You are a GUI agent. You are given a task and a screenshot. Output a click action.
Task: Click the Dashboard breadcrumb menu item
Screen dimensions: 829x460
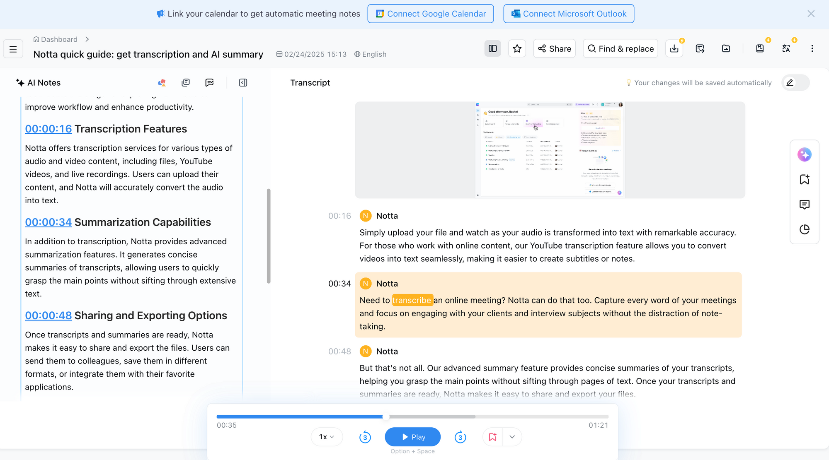pos(59,39)
